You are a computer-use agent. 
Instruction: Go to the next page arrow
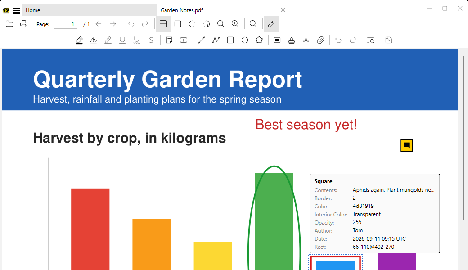[113, 24]
